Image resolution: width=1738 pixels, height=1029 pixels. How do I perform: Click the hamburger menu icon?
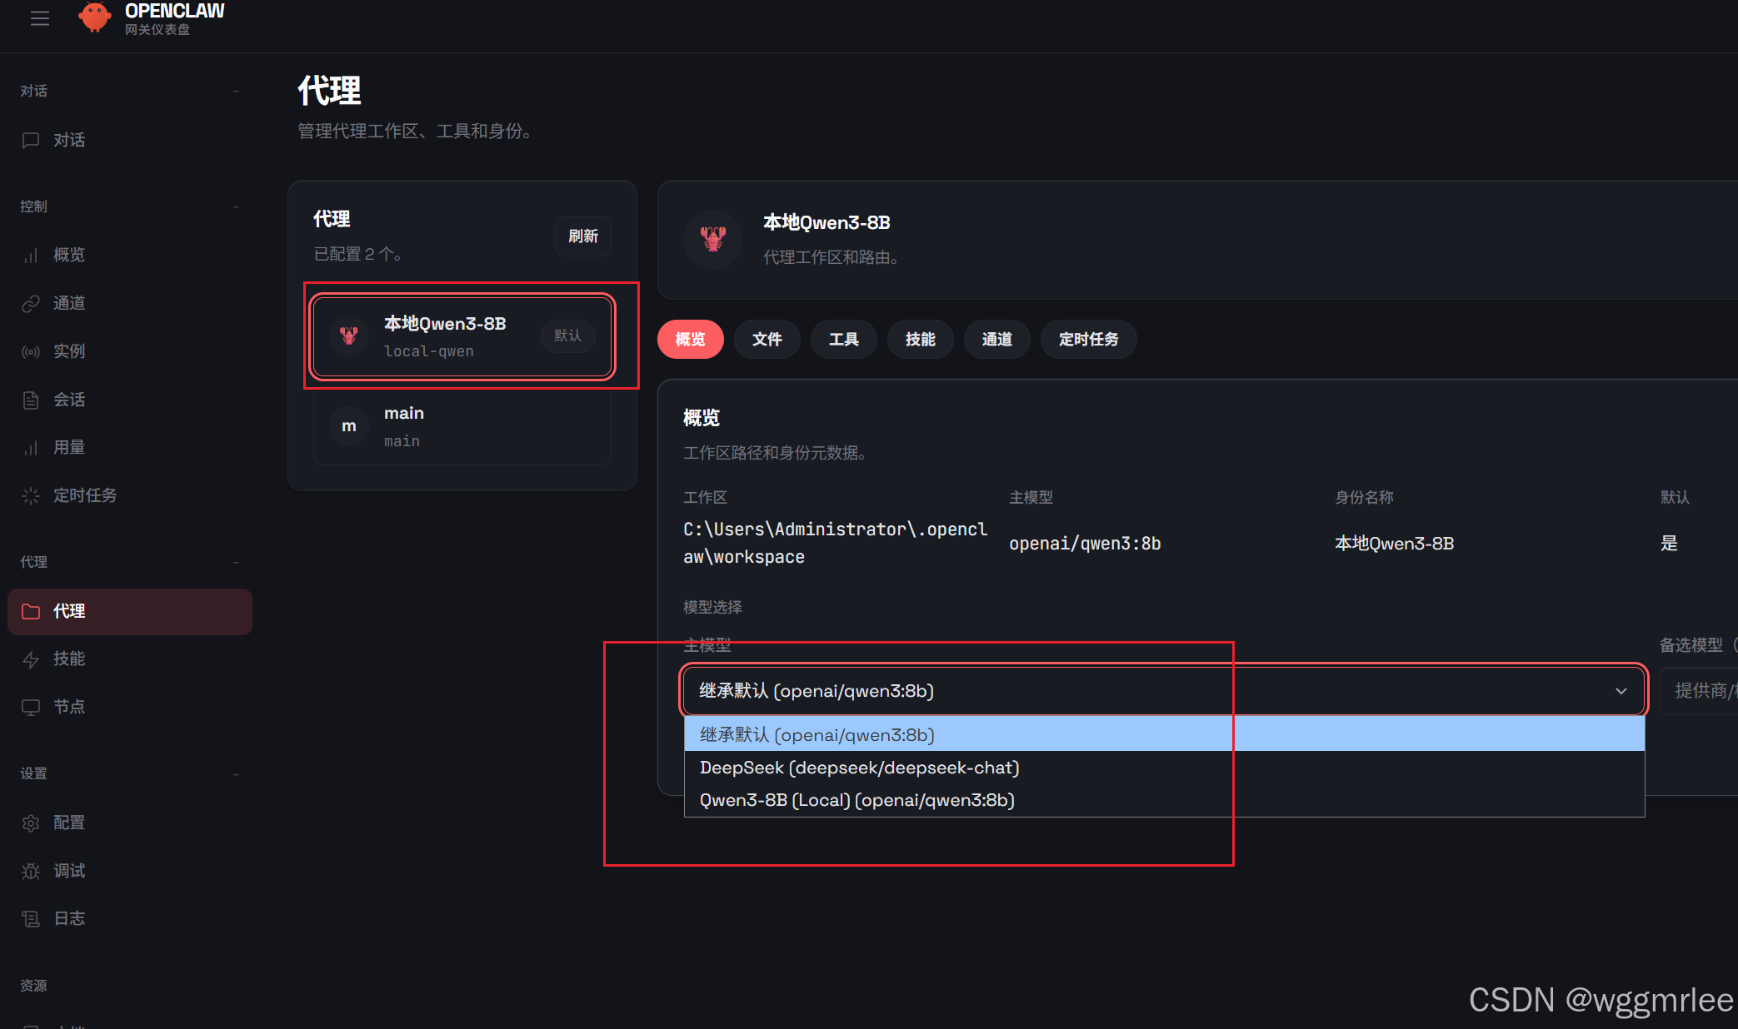(x=39, y=17)
